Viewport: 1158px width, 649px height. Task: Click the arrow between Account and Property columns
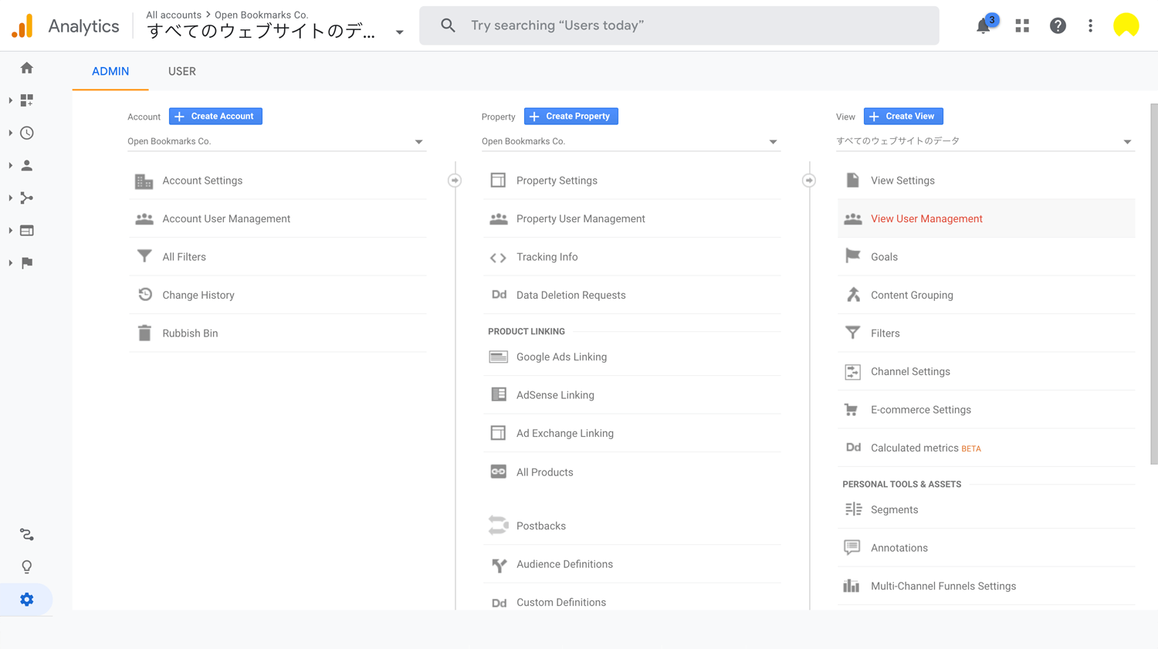pyautogui.click(x=455, y=181)
